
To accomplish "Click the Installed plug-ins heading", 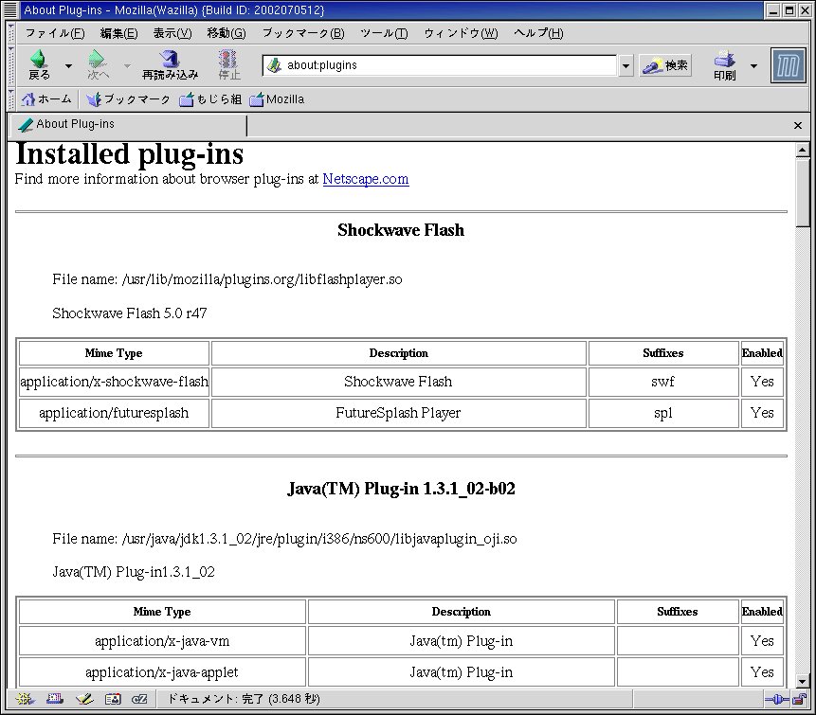I will click(130, 154).
